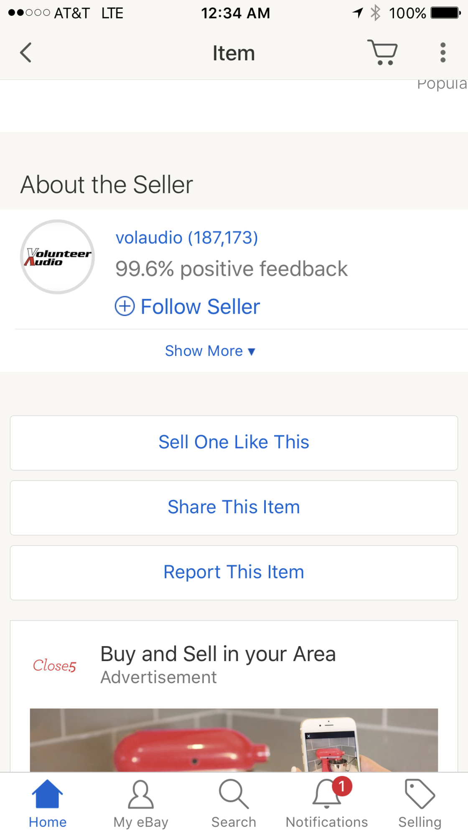Open the shopping cart
The width and height of the screenshot is (468, 833).
[382, 53]
